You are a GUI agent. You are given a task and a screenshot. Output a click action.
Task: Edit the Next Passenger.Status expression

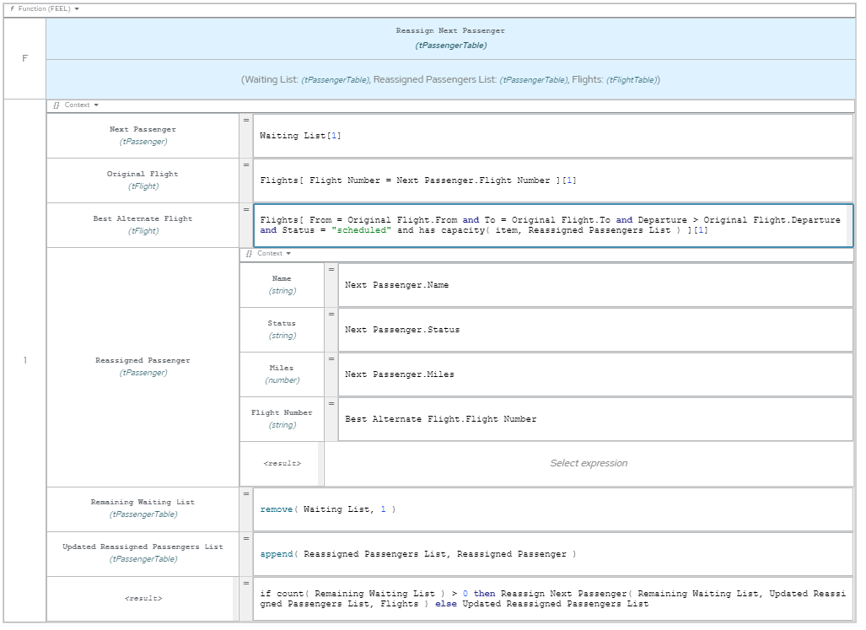pos(595,330)
